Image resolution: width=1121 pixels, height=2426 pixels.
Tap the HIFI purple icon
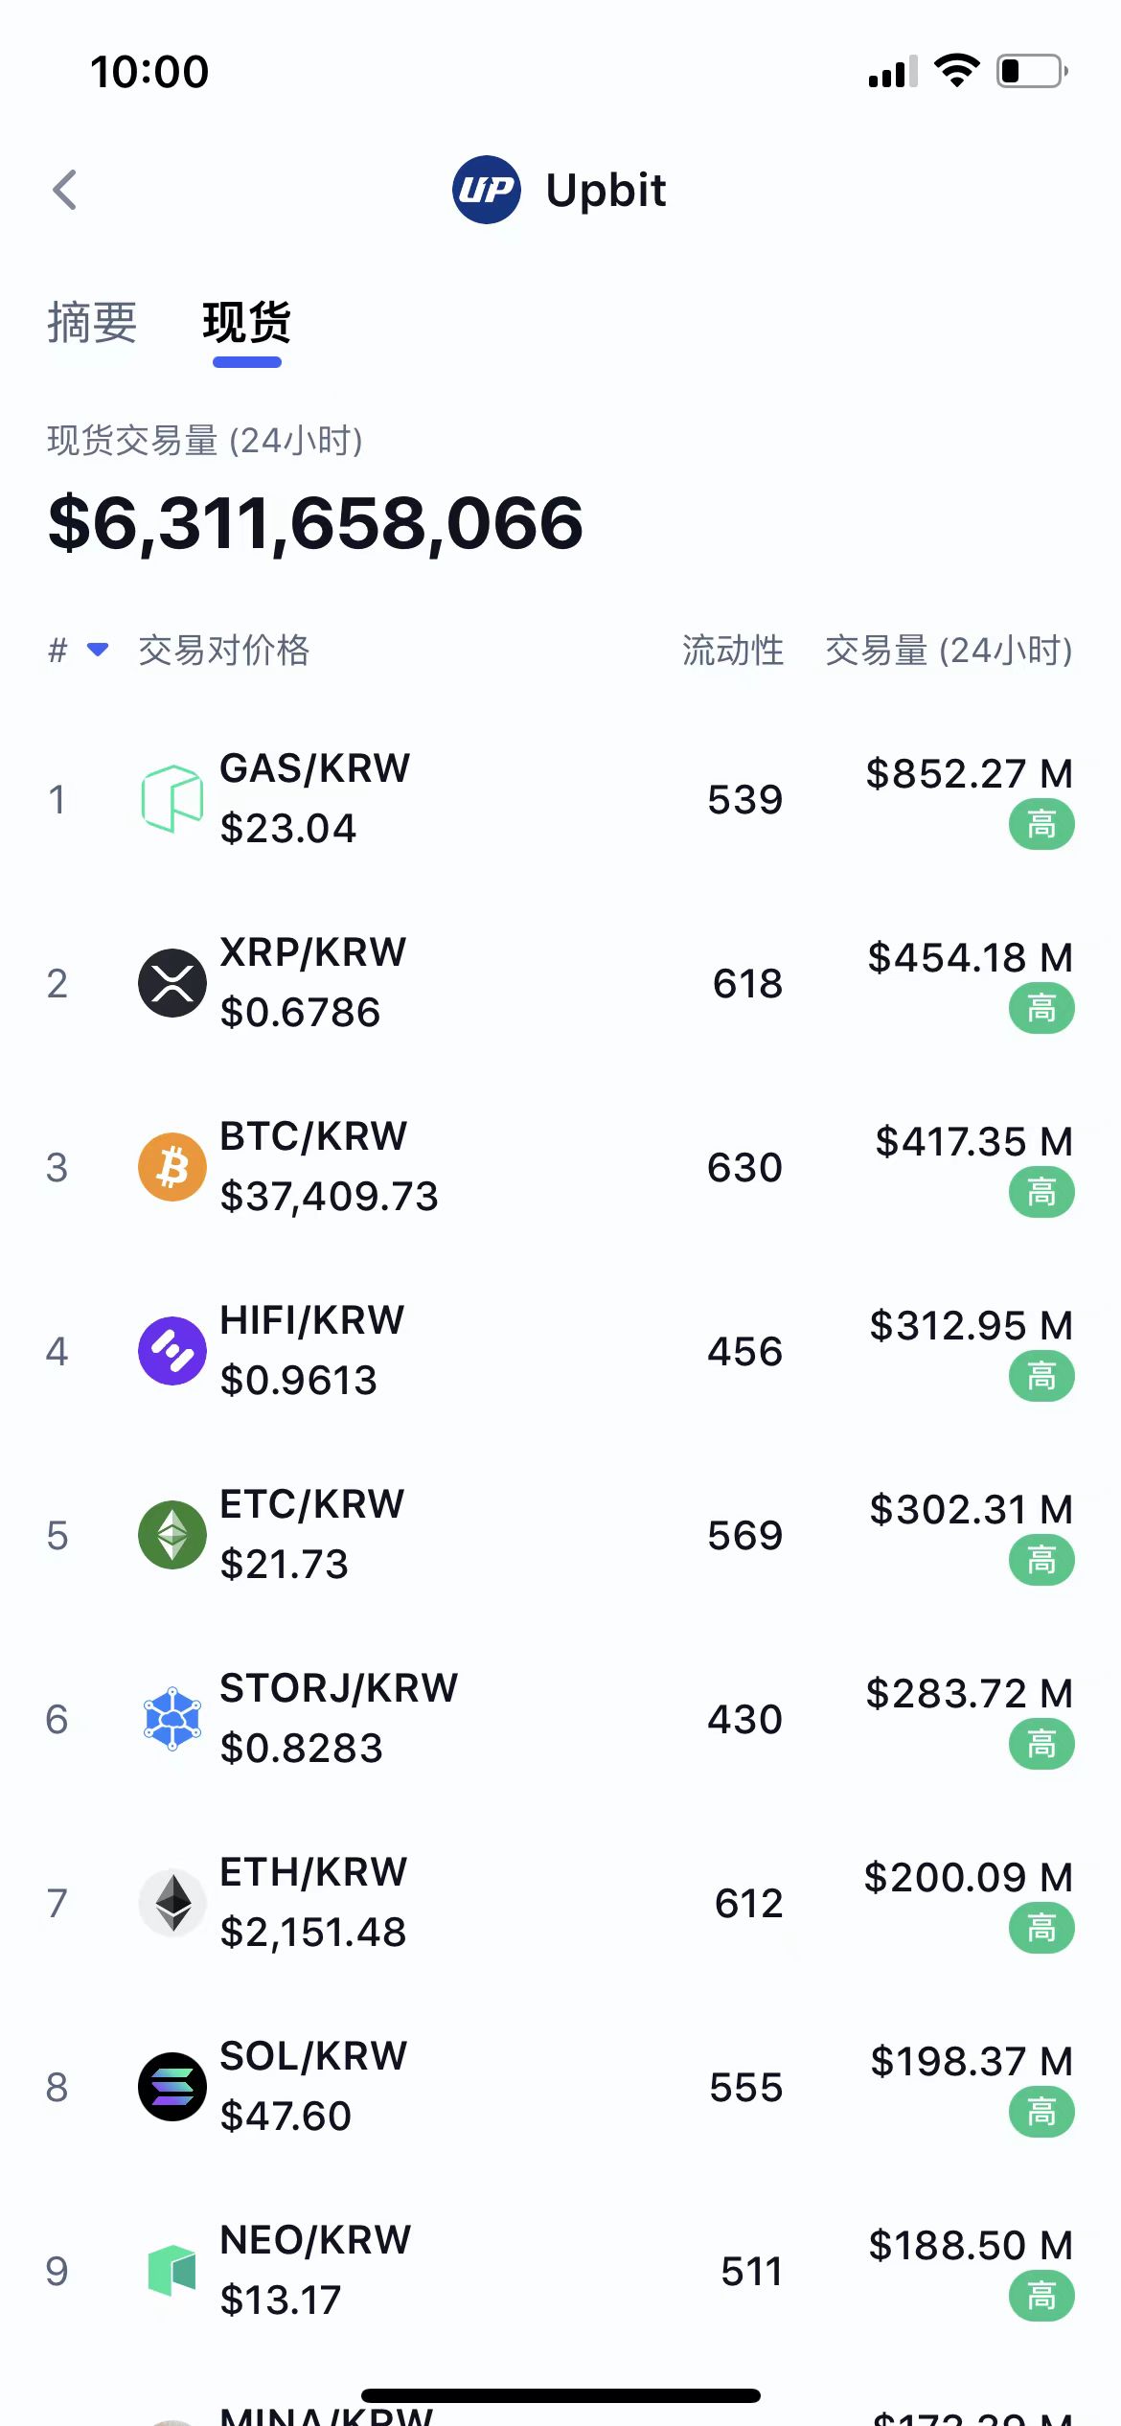click(x=172, y=1351)
